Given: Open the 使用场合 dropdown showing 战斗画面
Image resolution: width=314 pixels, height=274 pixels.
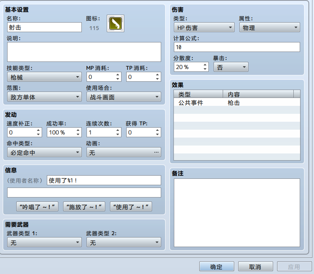Looking at the screenshot, I should [x=124, y=97].
